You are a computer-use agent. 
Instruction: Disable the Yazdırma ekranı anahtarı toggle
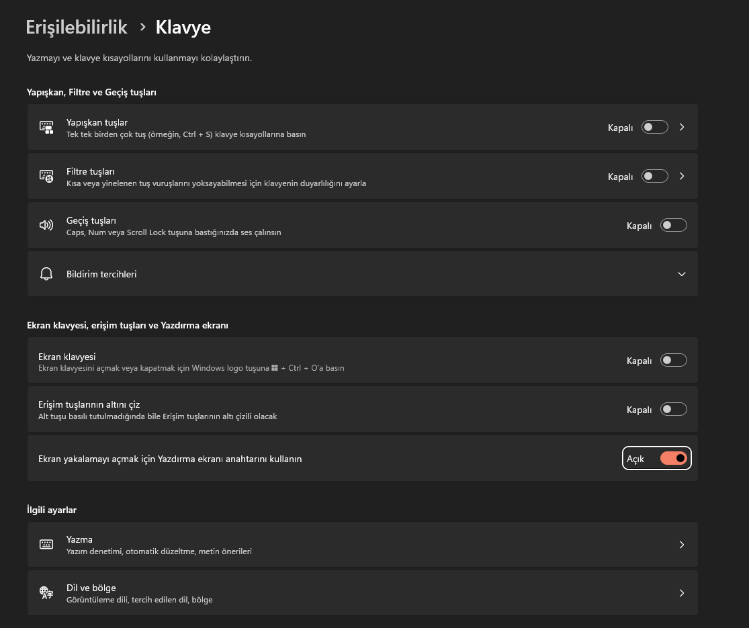click(673, 459)
